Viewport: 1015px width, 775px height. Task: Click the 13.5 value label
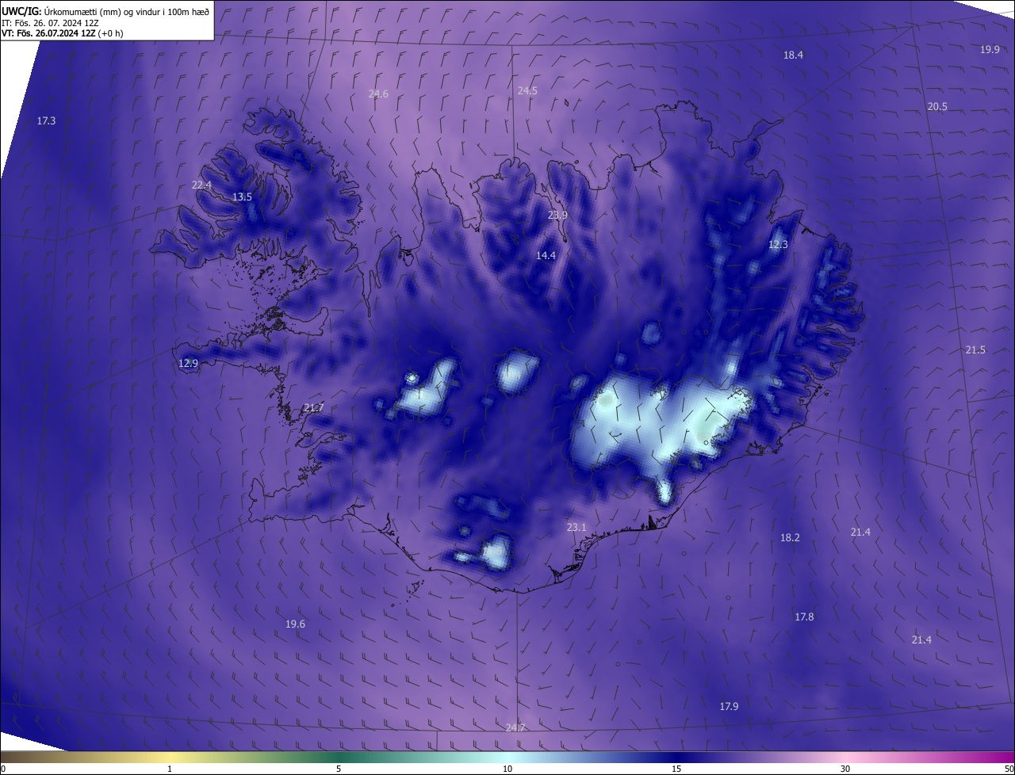coord(242,197)
